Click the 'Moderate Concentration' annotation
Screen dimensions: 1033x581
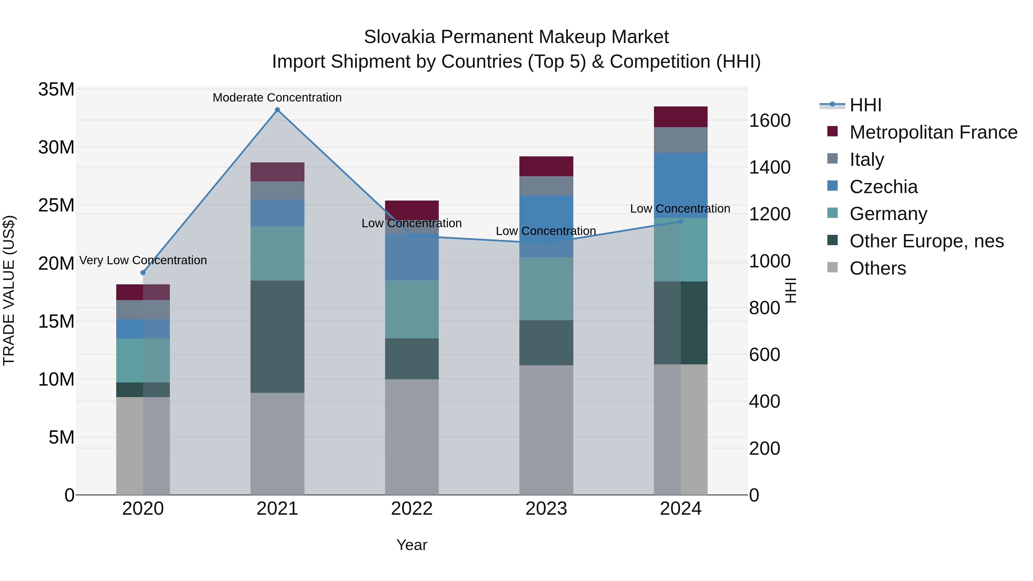pos(277,98)
